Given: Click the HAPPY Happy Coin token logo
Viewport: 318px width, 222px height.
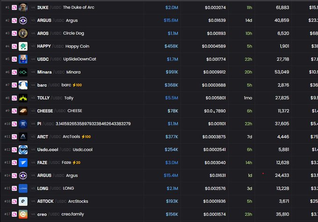Looking at the screenshot, I should [23, 46].
